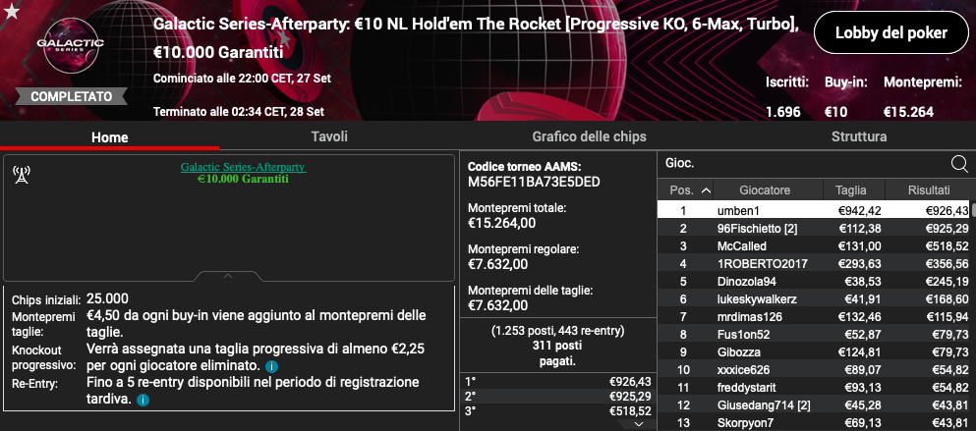The width and height of the screenshot is (976, 431).
Task: Open the player search magnifier
Action: tap(959, 164)
